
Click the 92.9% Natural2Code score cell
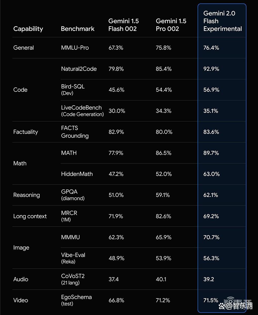[211, 69]
